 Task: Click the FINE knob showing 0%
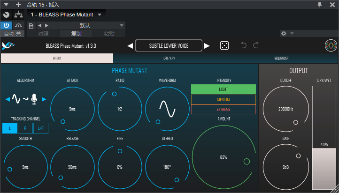(x=120, y=167)
